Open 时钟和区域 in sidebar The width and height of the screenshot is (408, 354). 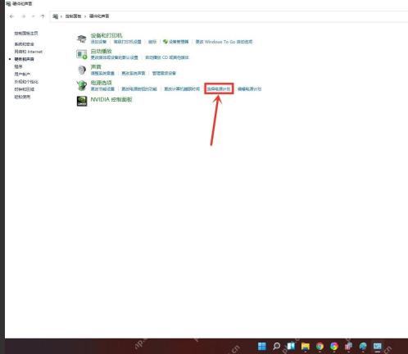(25, 89)
